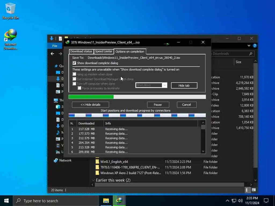Open the File menu in File Explorer
The width and height of the screenshot is (275, 206).
pyautogui.click(x=55, y=46)
